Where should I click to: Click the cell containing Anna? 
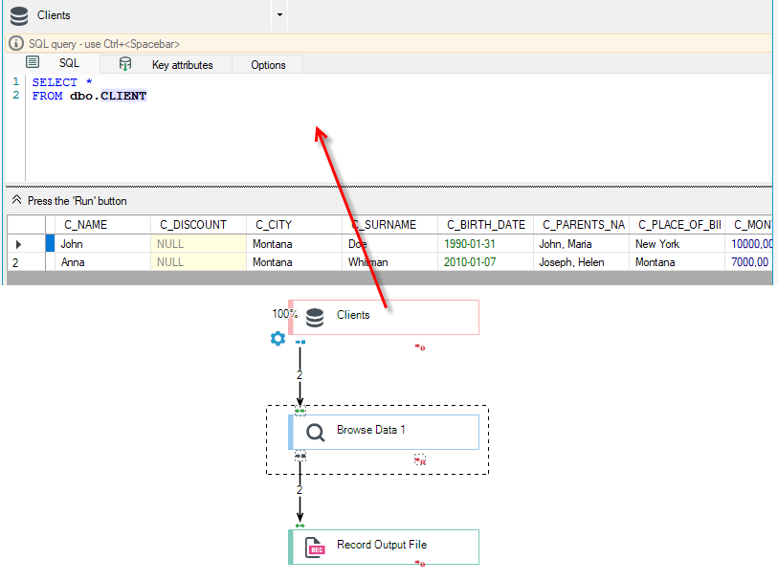point(102,262)
